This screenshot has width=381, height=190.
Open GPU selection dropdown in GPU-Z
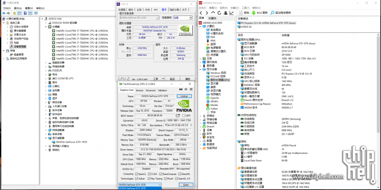click(140, 185)
